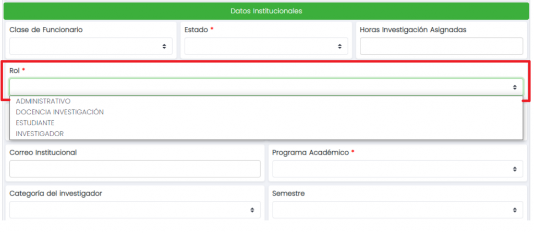Pick ESTUDIANTE in the Rol list
534x233 pixels.
(35, 123)
